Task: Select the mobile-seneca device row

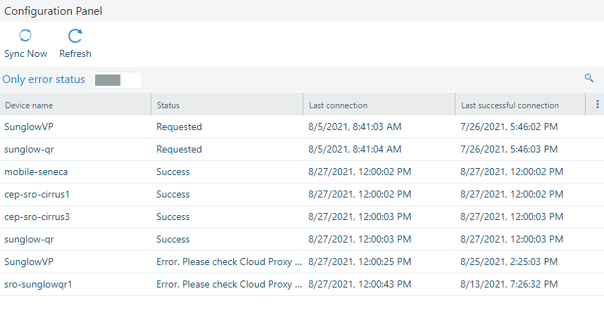Action: pos(36,172)
